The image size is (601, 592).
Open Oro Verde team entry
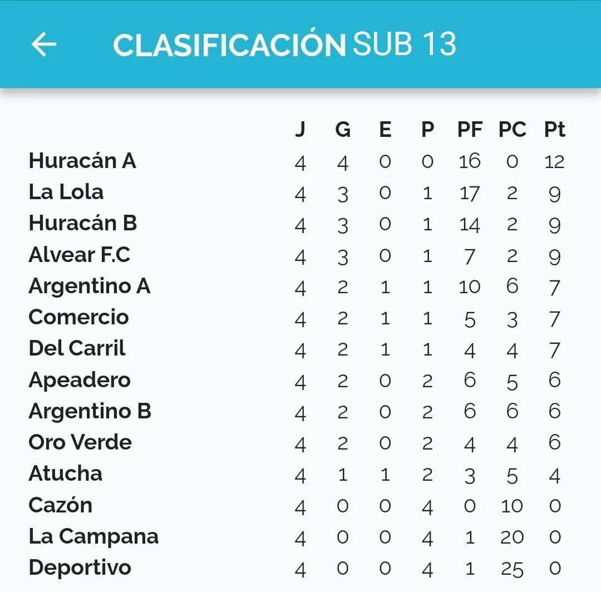click(x=80, y=442)
